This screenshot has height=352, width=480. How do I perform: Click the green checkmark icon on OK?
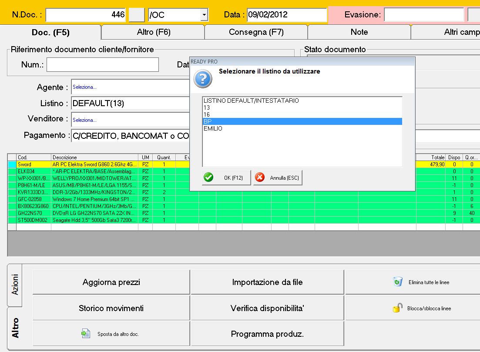208,177
